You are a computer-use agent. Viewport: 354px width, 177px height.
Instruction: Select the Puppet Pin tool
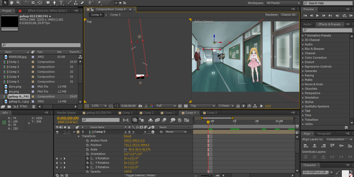click(x=99, y=3)
